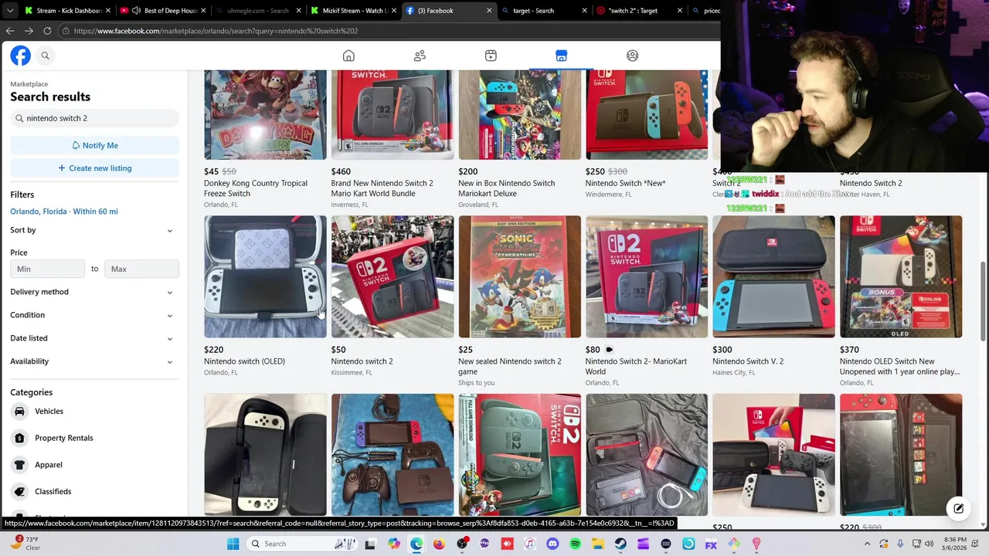The height and width of the screenshot is (556, 989).
Task: Open Vehicles category link
Action: [49, 412]
